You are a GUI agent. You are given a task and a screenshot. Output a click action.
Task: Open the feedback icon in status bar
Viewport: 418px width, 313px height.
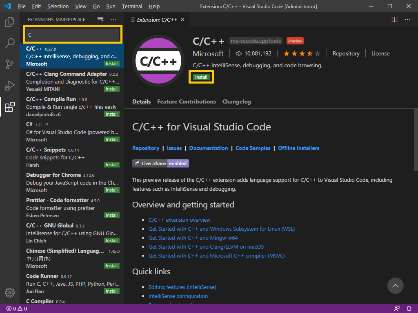point(397,309)
